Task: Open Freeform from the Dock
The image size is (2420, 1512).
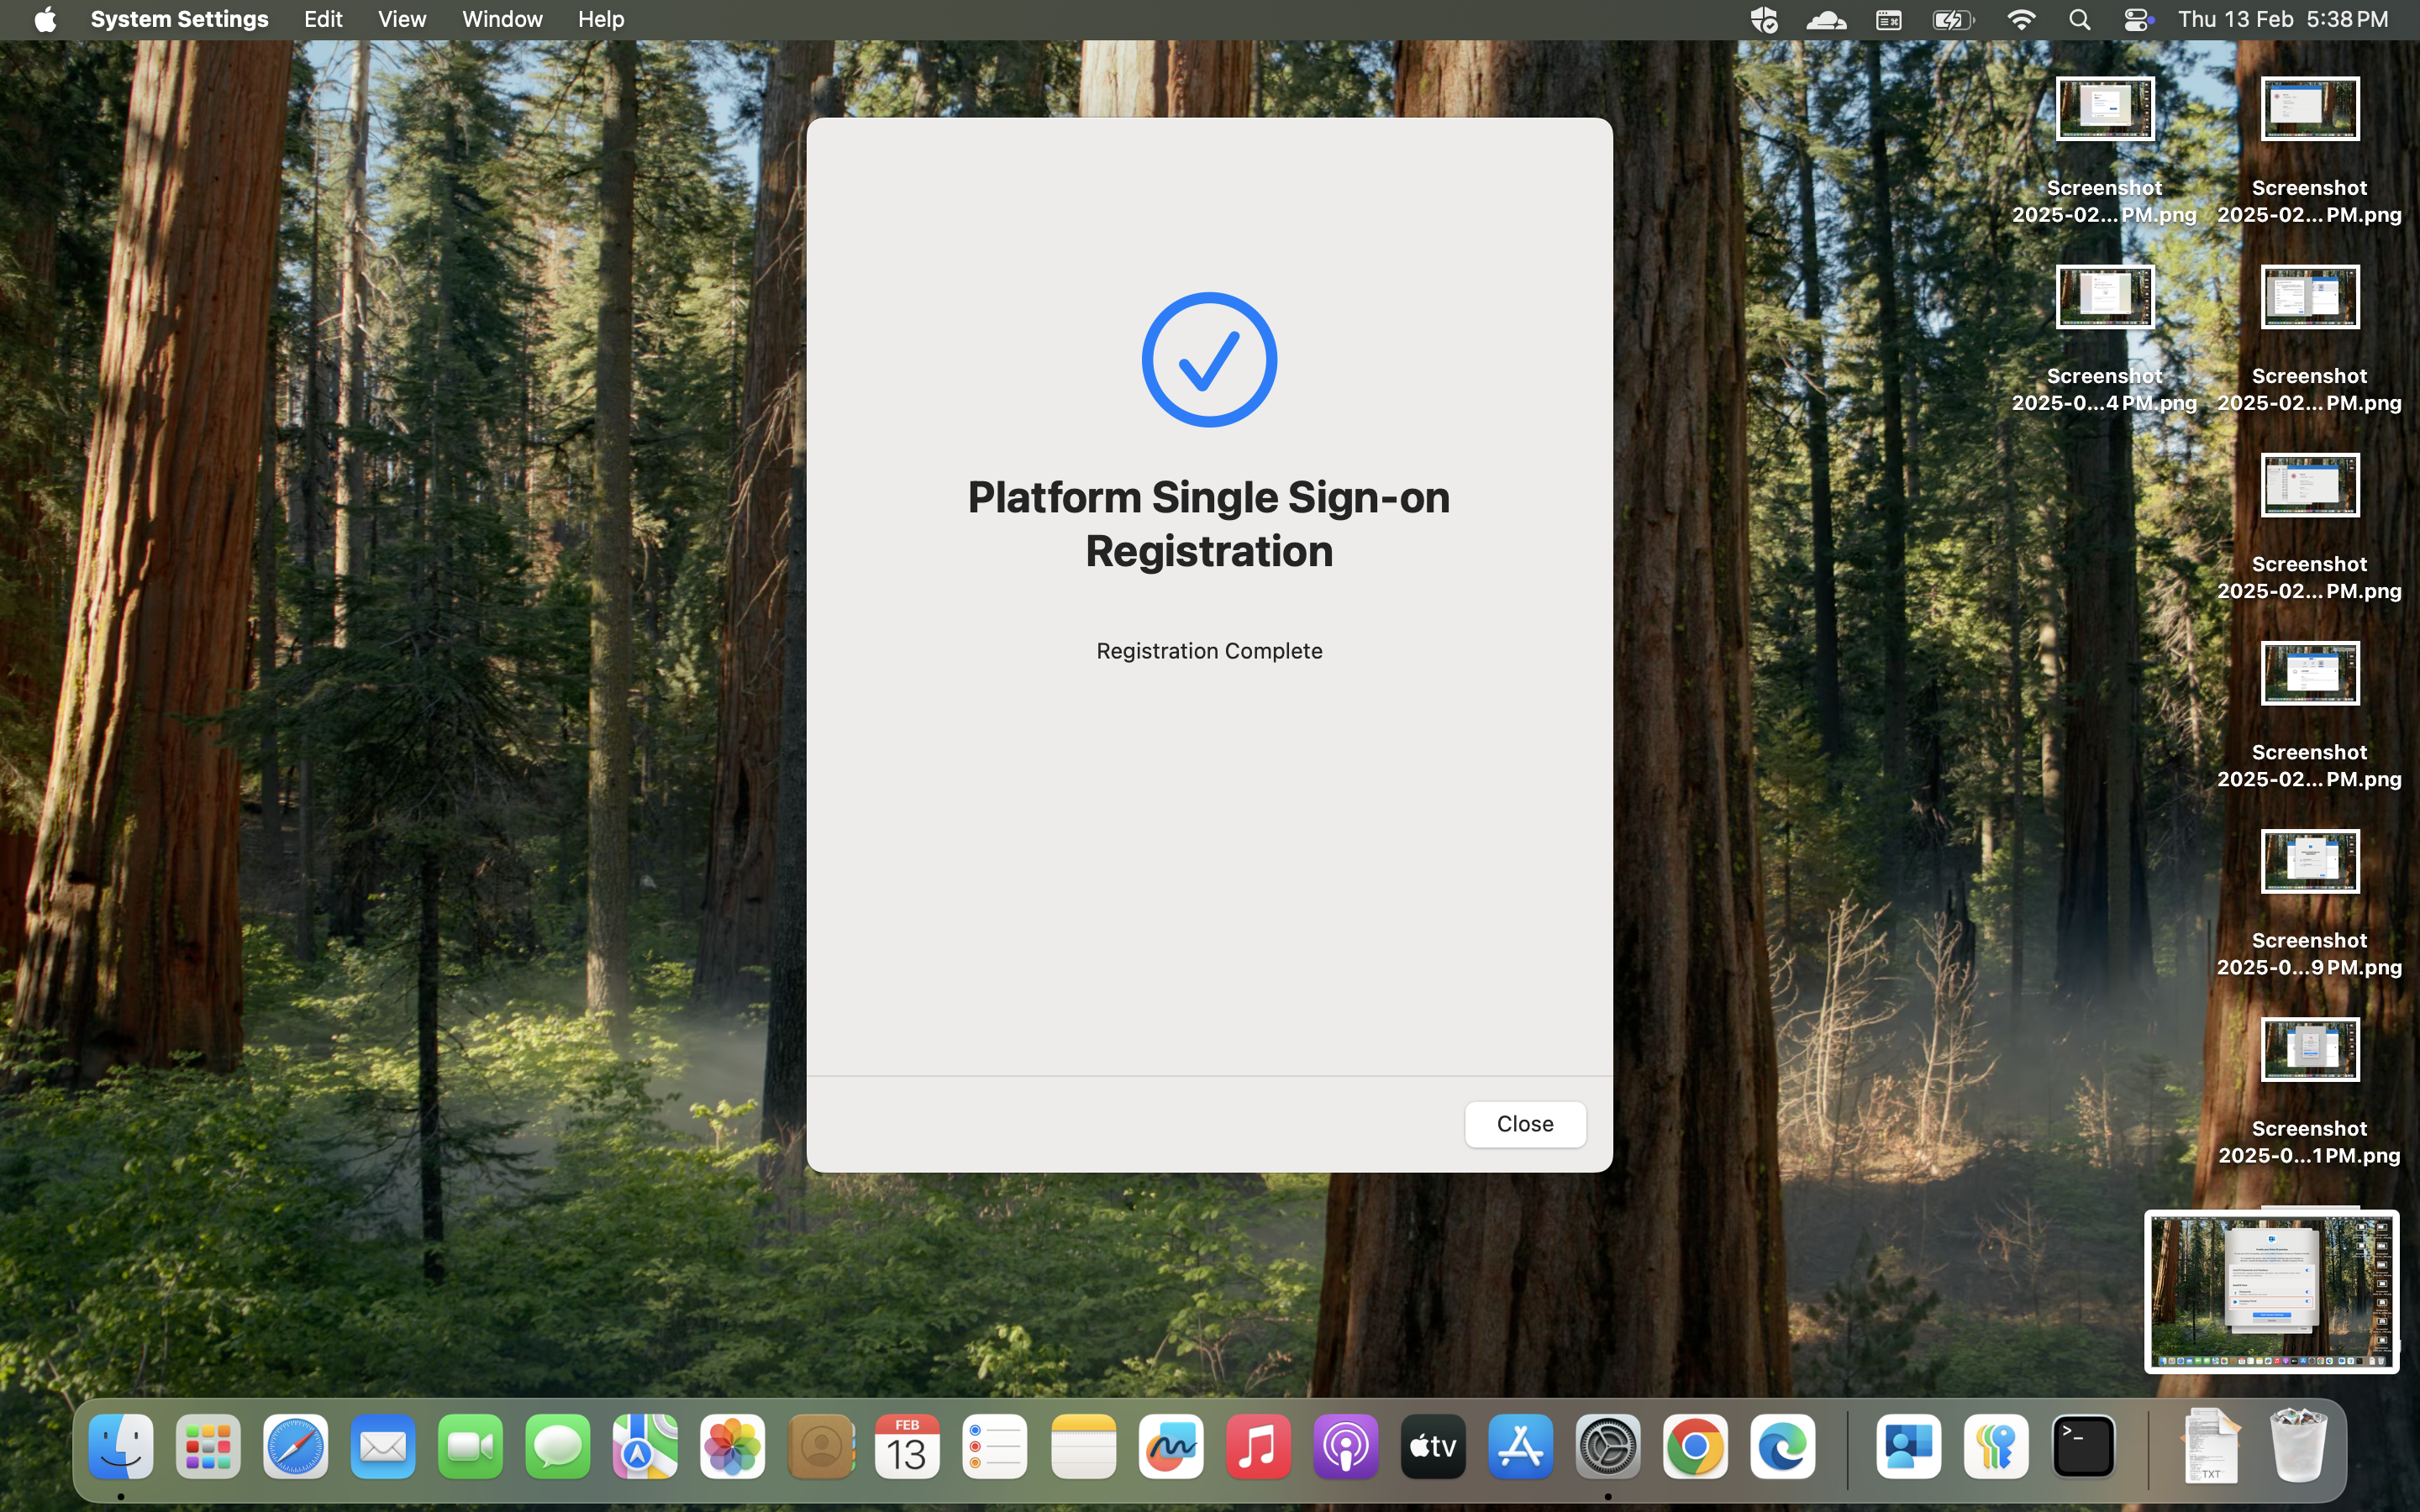Action: click(1171, 1446)
